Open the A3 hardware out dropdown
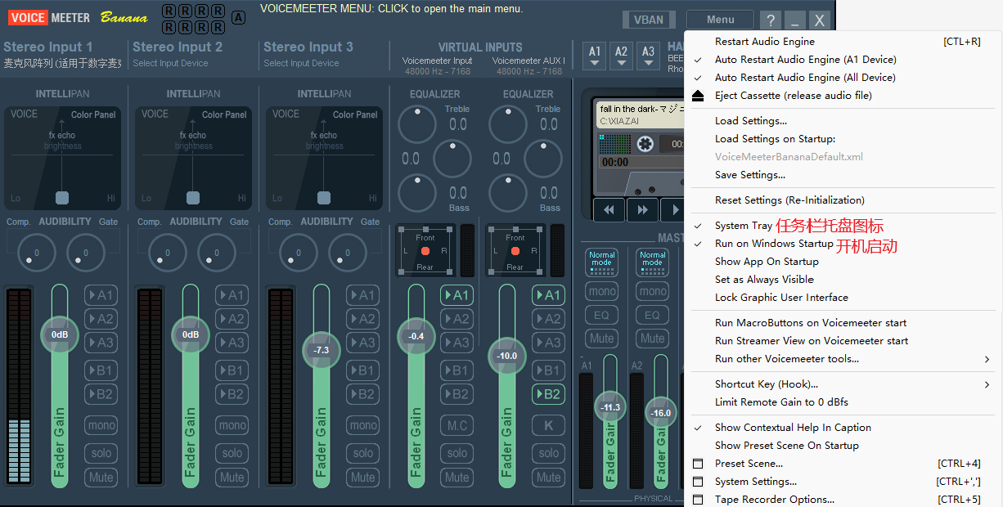1003x507 pixels. point(648,56)
